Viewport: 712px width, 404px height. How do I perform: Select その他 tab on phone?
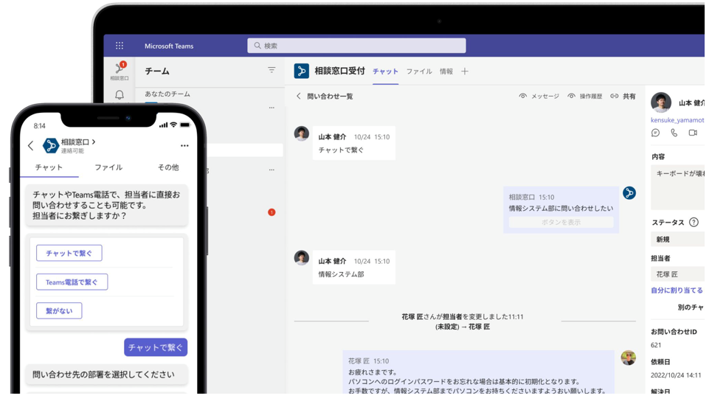pos(168,167)
